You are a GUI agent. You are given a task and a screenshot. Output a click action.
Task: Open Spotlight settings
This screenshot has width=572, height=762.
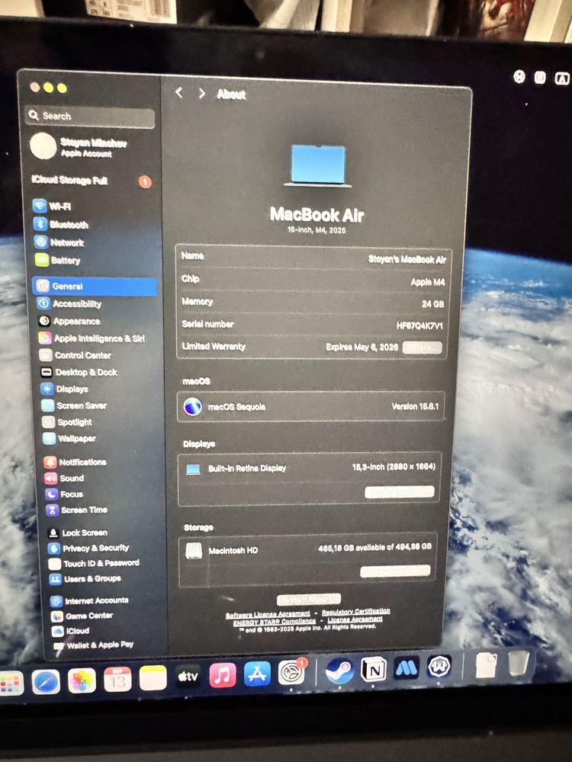tap(68, 422)
